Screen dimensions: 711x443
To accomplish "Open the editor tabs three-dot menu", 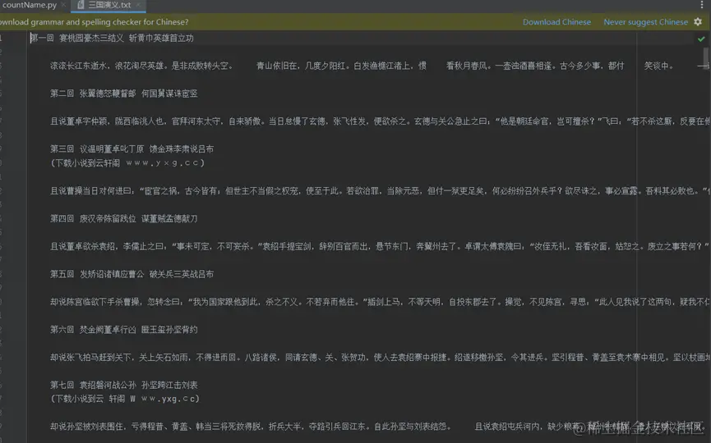I will click(x=702, y=5).
